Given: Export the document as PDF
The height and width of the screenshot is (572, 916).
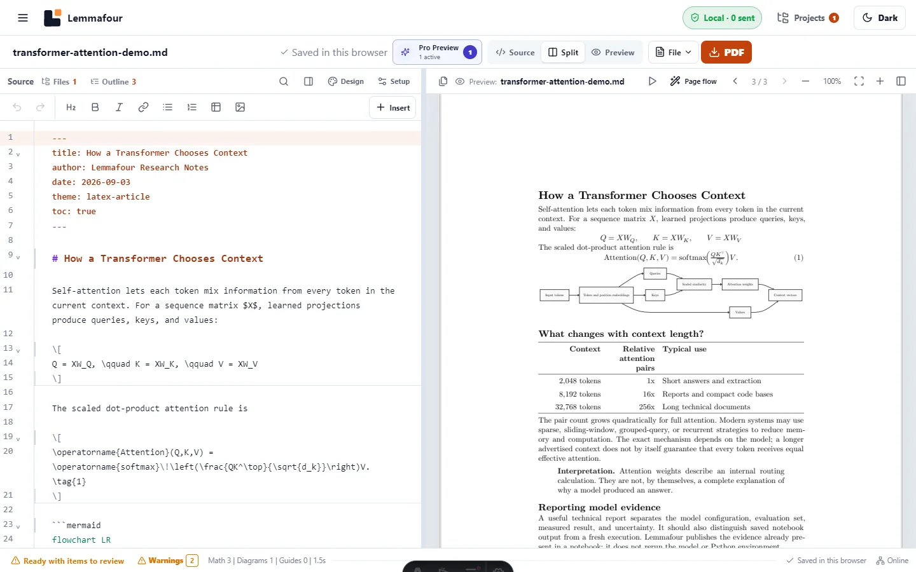Looking at the screenshot, I should click(x=726, y=52).
